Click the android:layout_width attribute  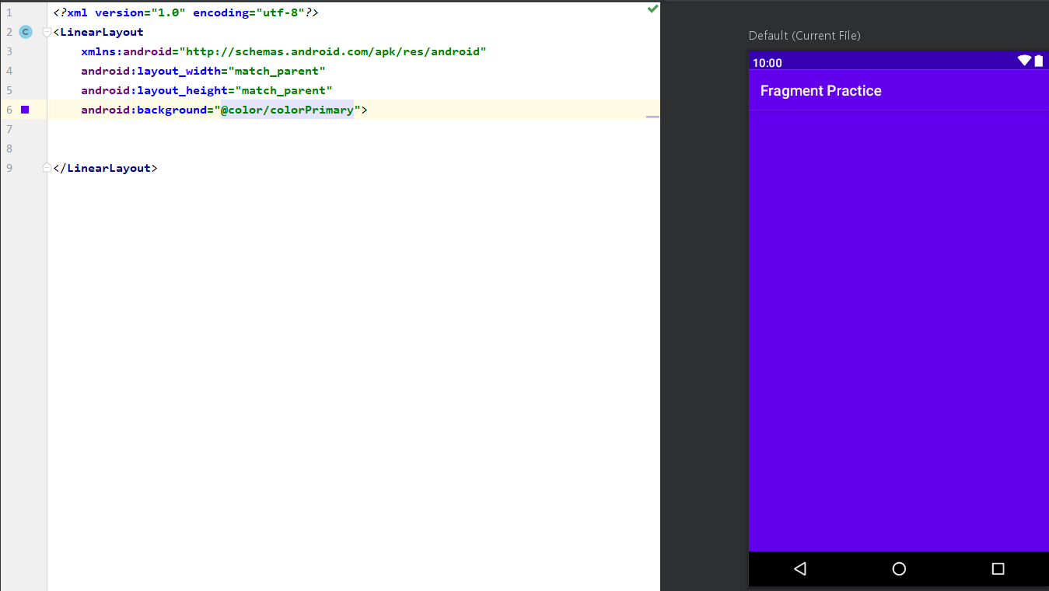tap(151, 71)
